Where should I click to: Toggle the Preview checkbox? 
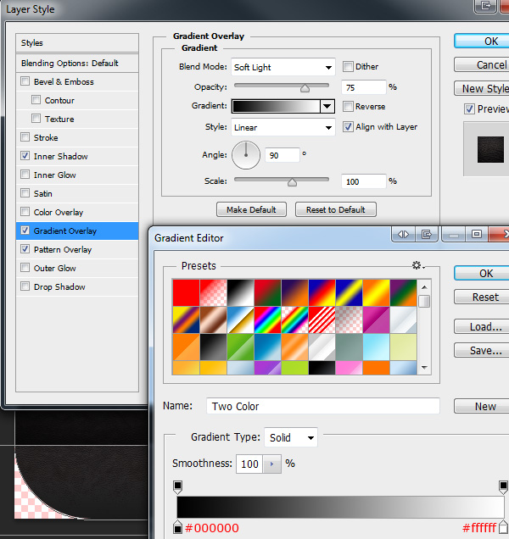469,109
